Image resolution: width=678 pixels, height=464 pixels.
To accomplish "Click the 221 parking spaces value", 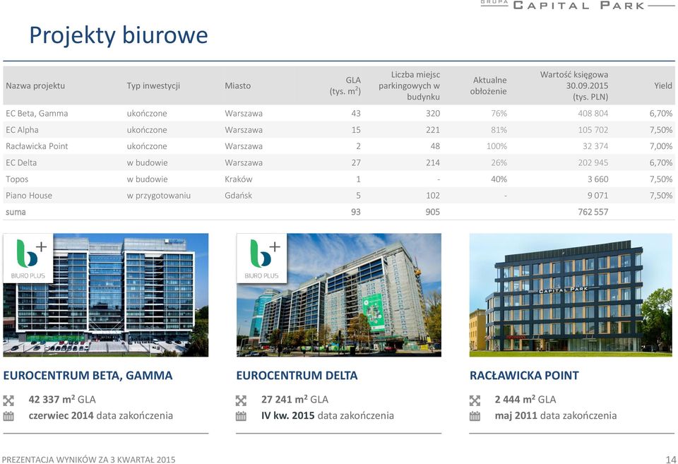I will click(433, 130).
